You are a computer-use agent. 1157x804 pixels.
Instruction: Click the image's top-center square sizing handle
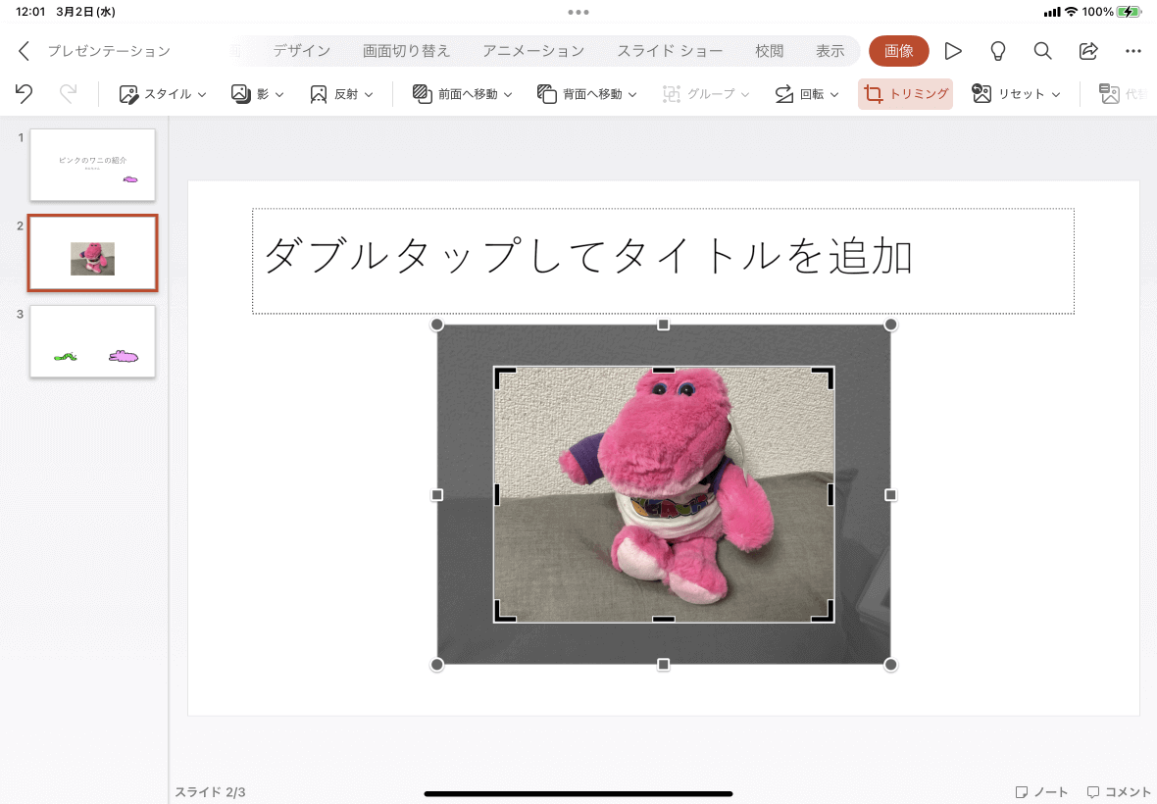[664, 325]
